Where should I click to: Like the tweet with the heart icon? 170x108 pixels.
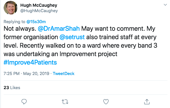[x=106, y=102]
